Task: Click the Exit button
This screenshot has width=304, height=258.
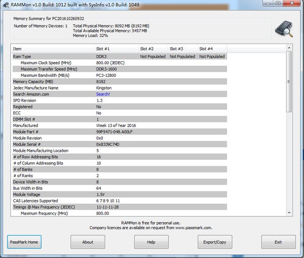Action: (278, 242)
